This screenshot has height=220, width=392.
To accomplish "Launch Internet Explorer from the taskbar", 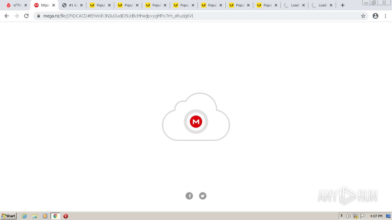I will click(x=24, y=216).
